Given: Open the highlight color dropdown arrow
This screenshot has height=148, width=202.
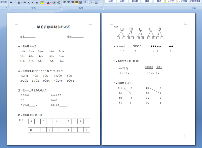Looking at the screenshot, I should click(45, 3).
